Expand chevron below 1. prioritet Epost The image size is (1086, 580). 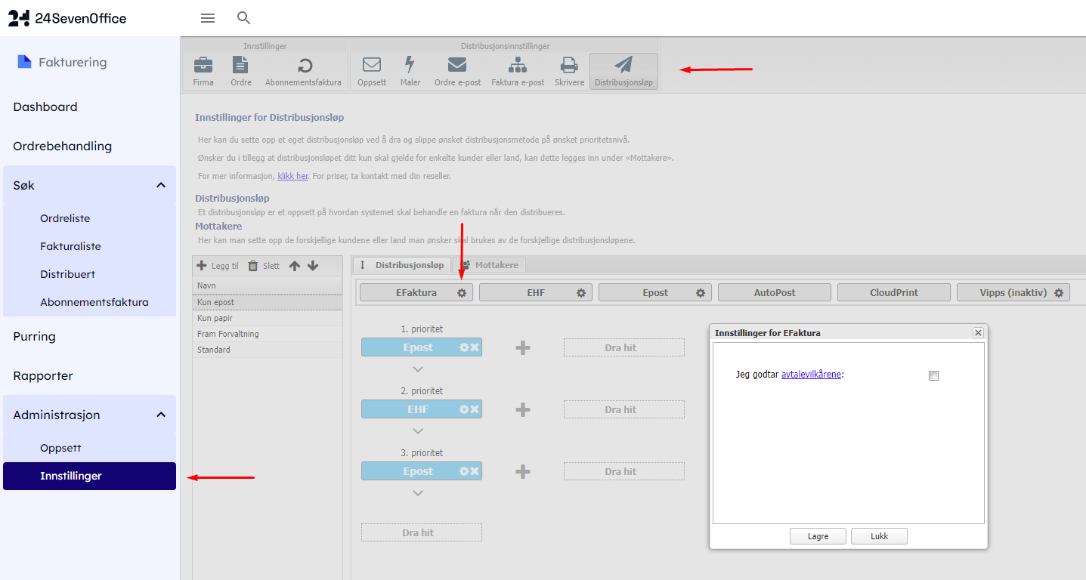(x=418, y=369)
